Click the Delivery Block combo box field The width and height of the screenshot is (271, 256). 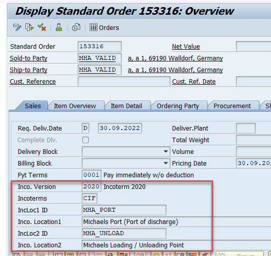click(126, 151)
